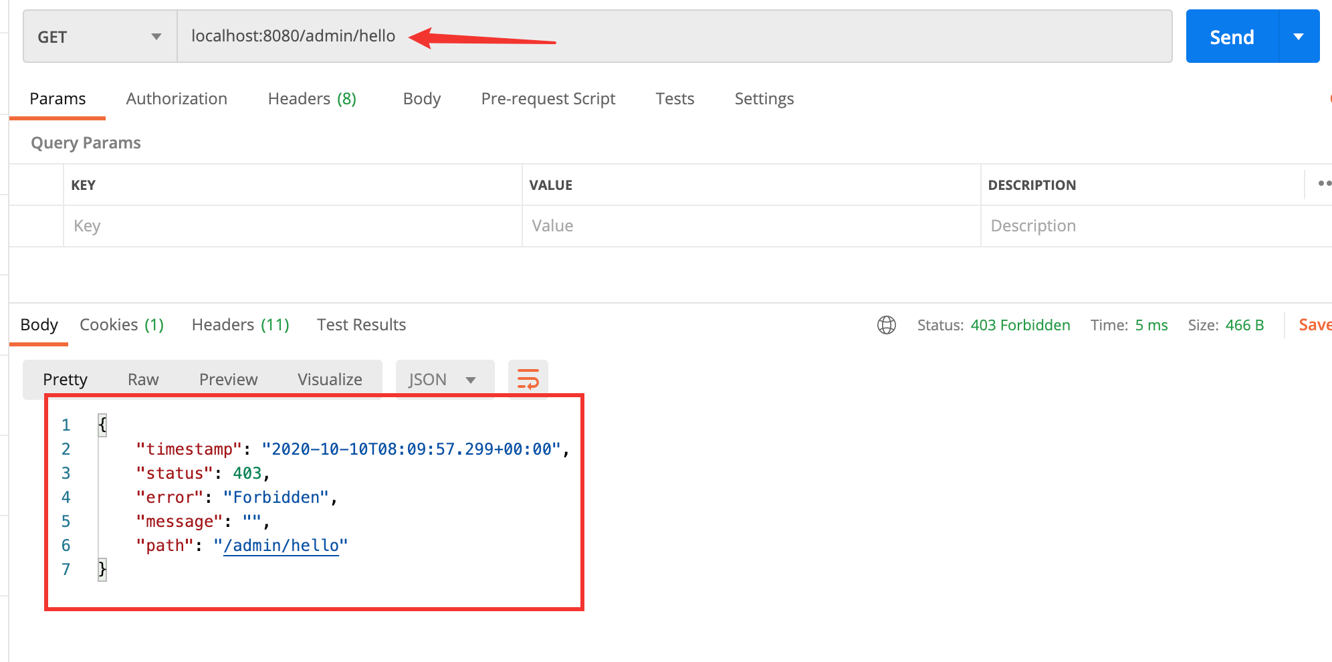The width and height of the screenshot is (1332, 662).
Task: Click the "Forbidden" error value in JSON
Action: pos(276,498)
